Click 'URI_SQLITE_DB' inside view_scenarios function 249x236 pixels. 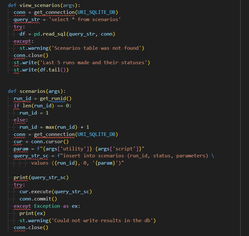[x=96, y=12]
